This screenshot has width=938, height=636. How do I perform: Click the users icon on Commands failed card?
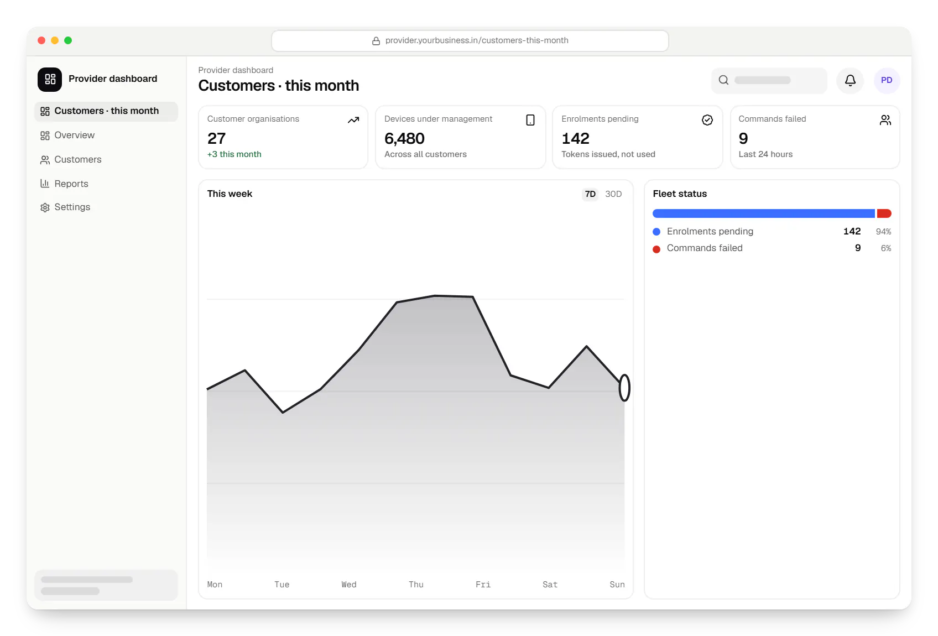[885, 120]
